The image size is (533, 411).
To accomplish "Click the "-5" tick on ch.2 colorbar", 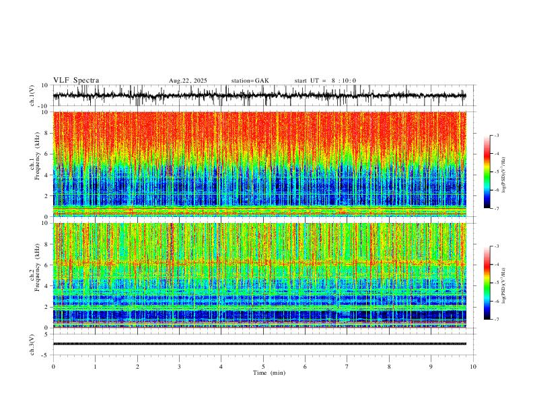I will (x=497, y=283).
